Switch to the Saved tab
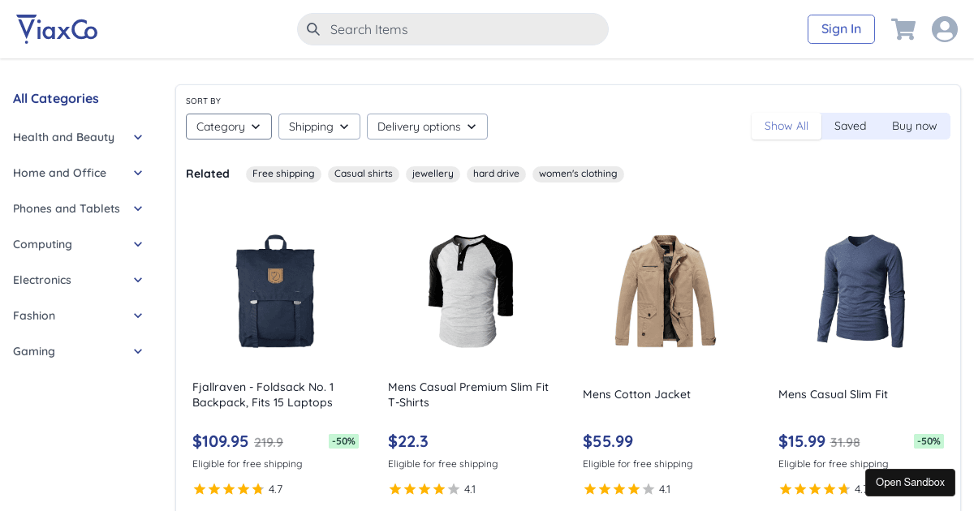 pyautogui.click(x=850, y=126)
